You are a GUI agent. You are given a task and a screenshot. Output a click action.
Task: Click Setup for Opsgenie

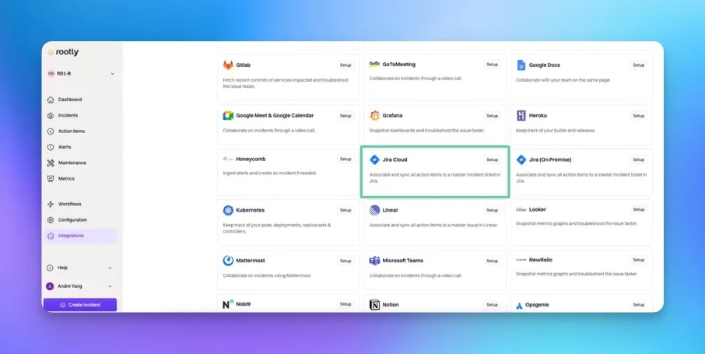638,304
